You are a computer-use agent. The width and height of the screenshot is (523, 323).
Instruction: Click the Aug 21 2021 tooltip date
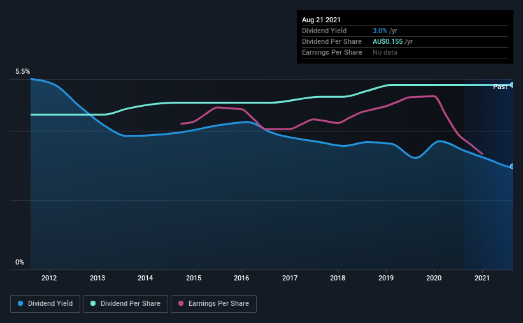click(x=321, y=20)
